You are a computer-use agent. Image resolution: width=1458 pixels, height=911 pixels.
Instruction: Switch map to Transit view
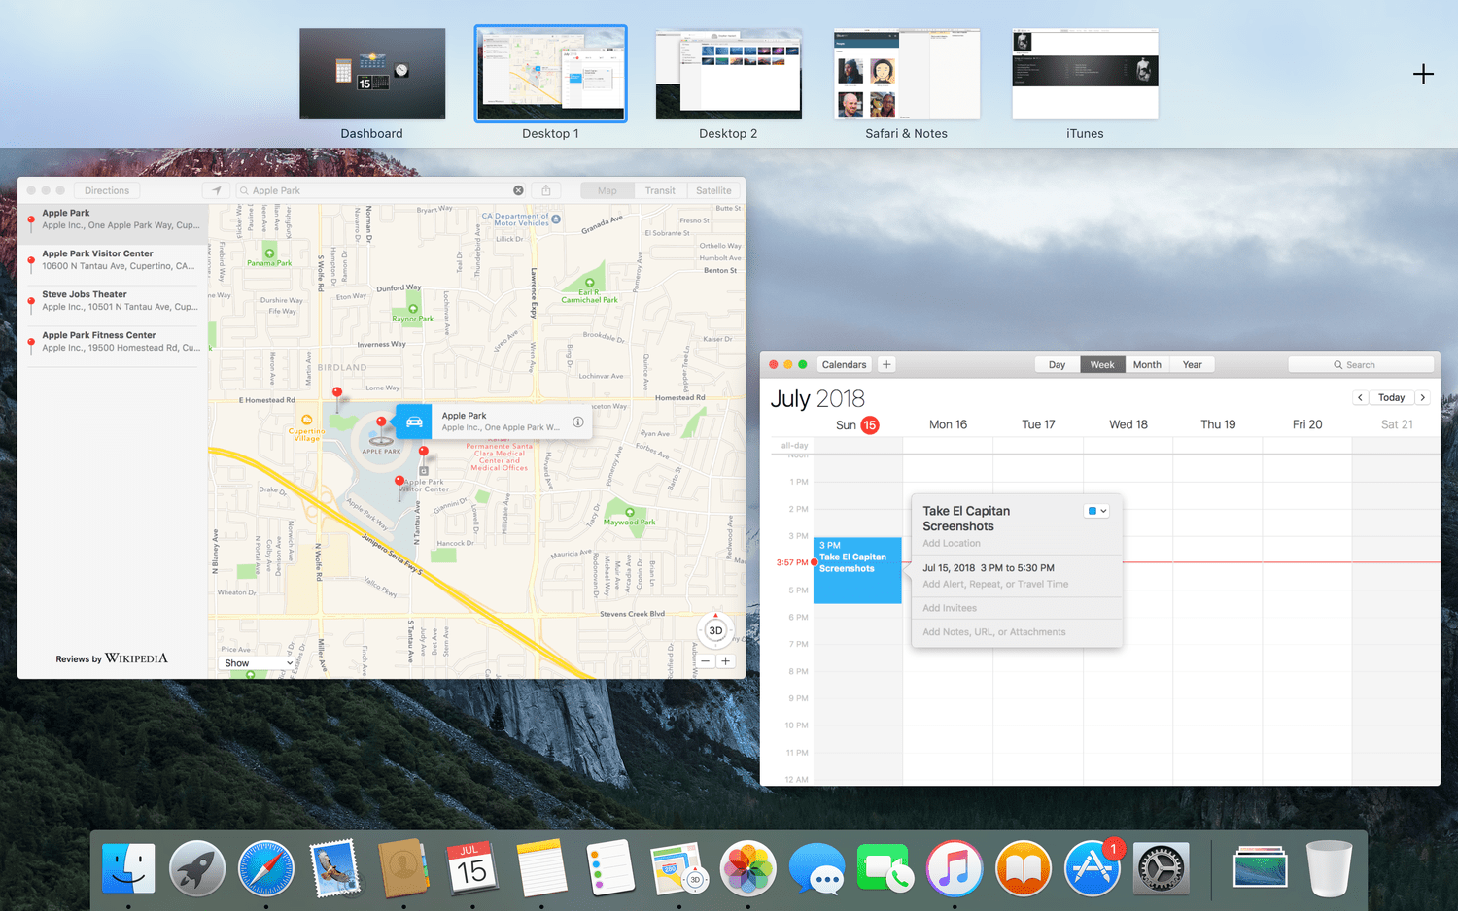click(x=660, y=190)
